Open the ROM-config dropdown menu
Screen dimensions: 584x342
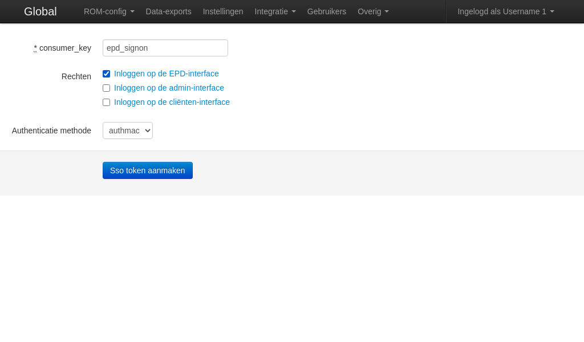(x=109, y=11)
